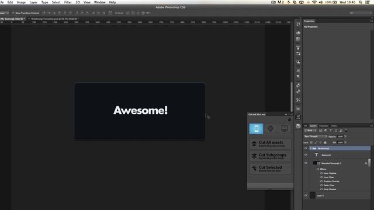The image size is (374, 210).
Task: Switch to the Paths tab
Action: 334,126
